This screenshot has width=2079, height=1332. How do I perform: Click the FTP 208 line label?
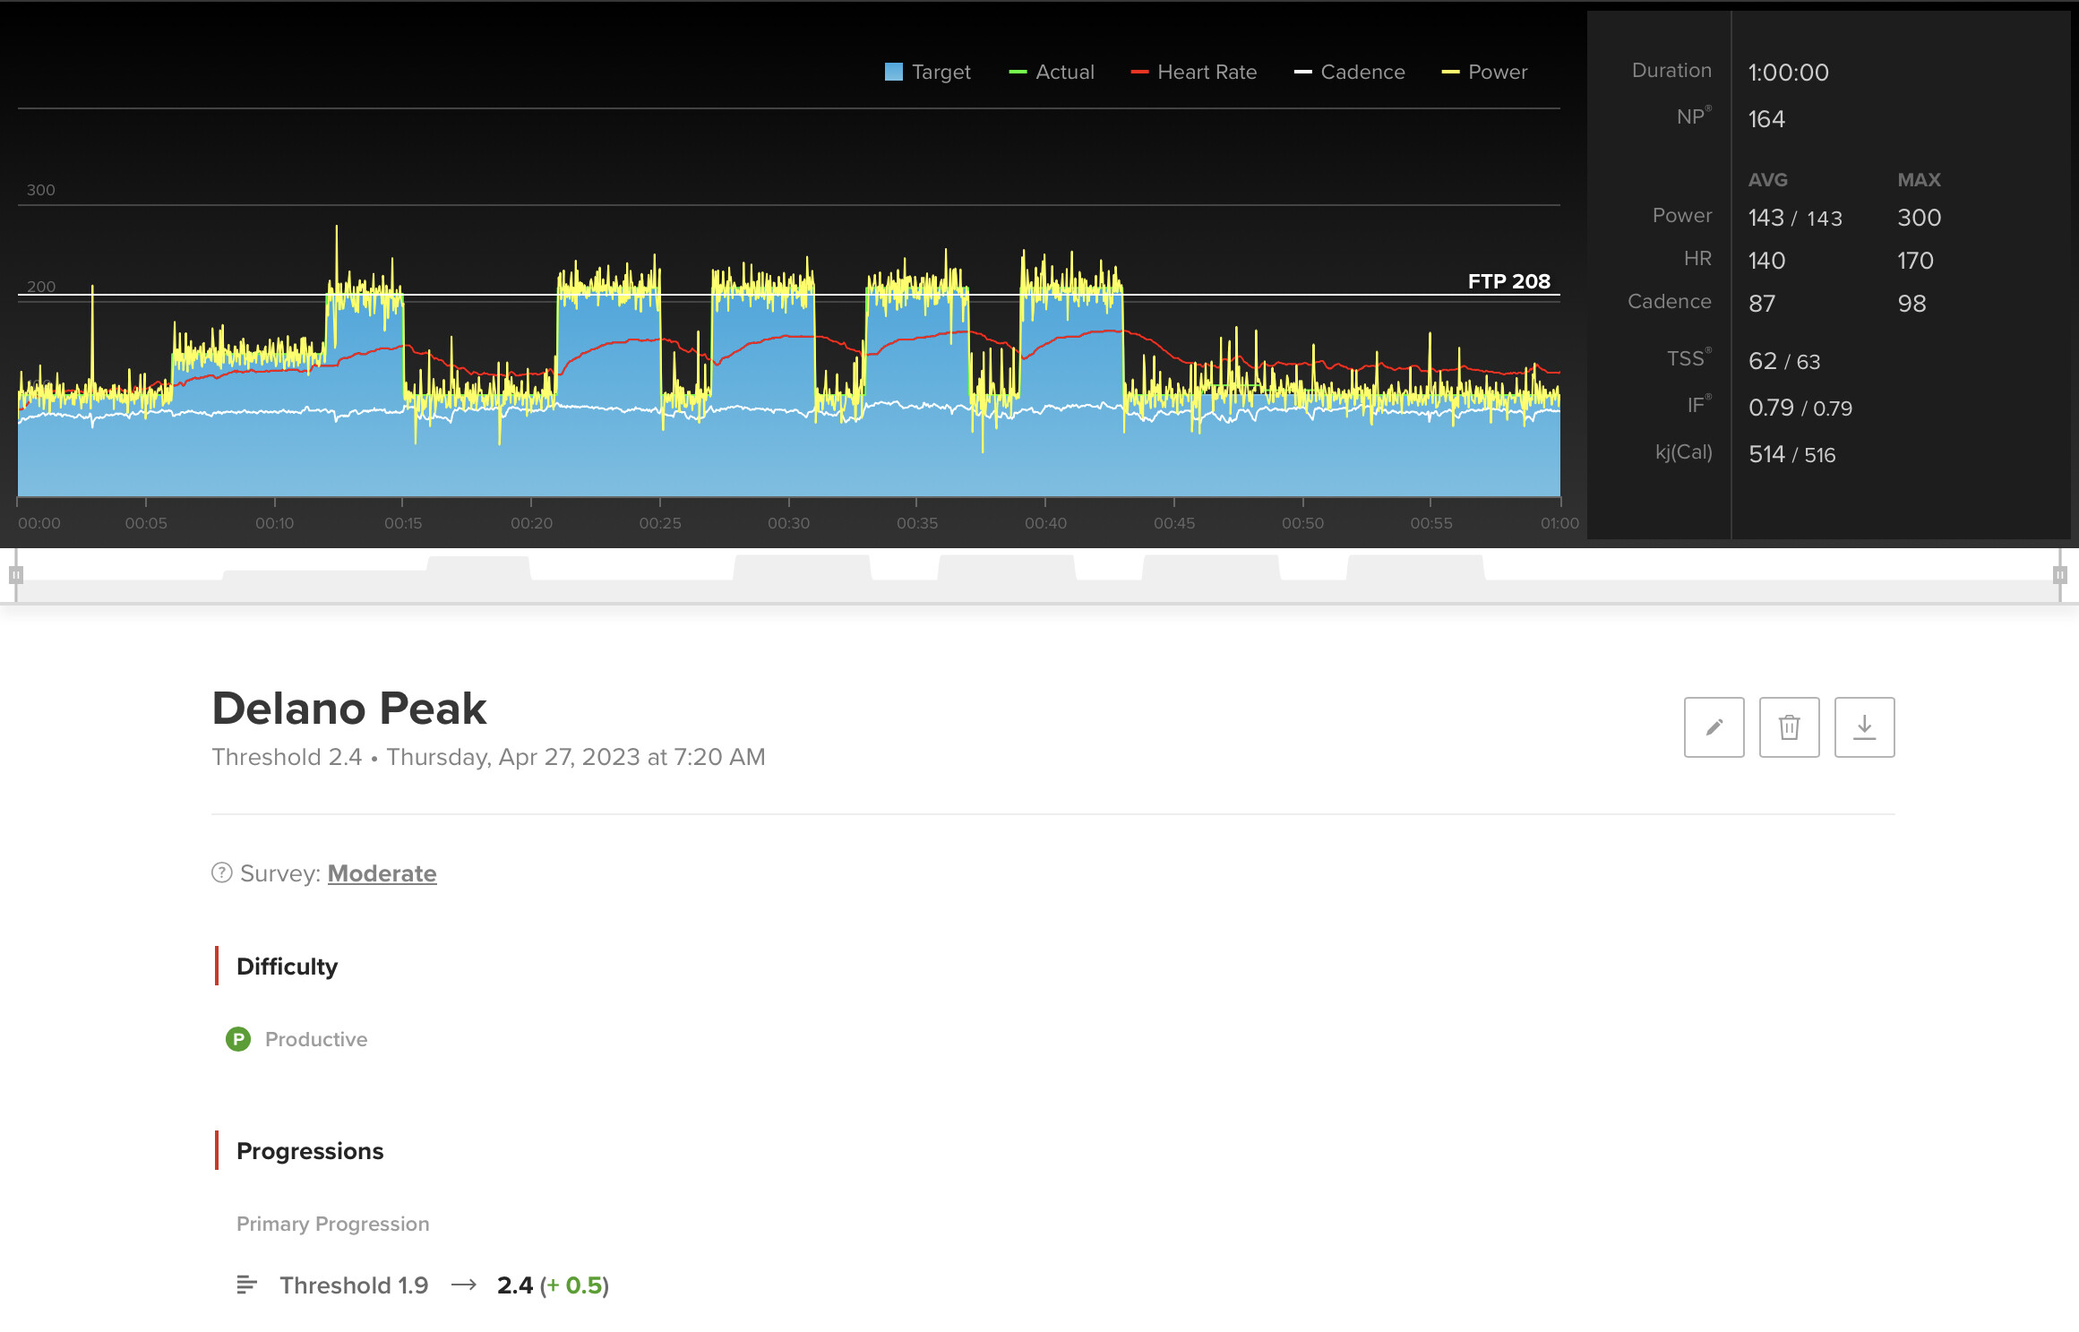[1508, 281]
